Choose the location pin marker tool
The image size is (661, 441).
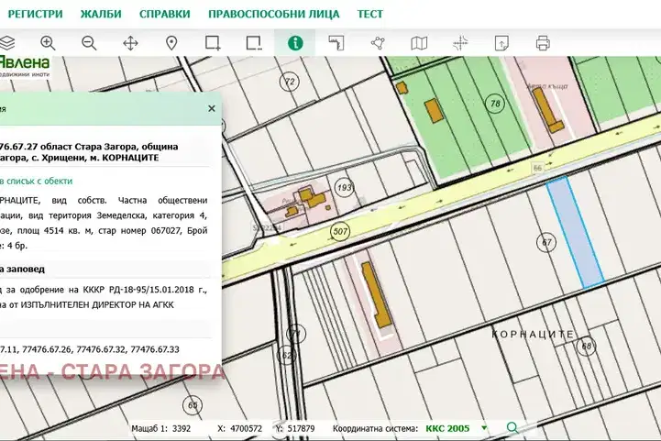[171, 43]
